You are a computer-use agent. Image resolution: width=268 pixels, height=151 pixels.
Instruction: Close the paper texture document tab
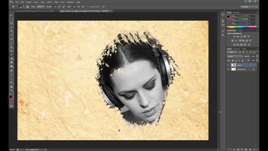(111, 11)
